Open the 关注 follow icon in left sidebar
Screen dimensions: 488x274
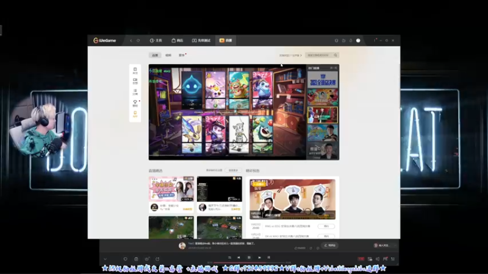pyautogui.click(x=135, y=71)
